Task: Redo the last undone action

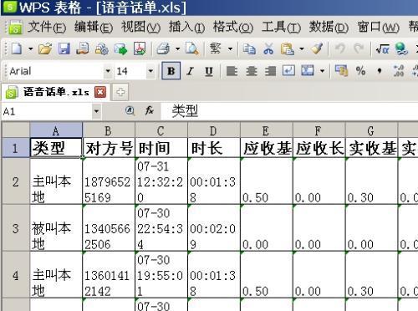Action: pyautogui.click(x=359, y=49)
